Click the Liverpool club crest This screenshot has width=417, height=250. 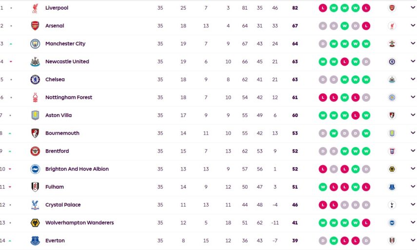coord(35,8)
